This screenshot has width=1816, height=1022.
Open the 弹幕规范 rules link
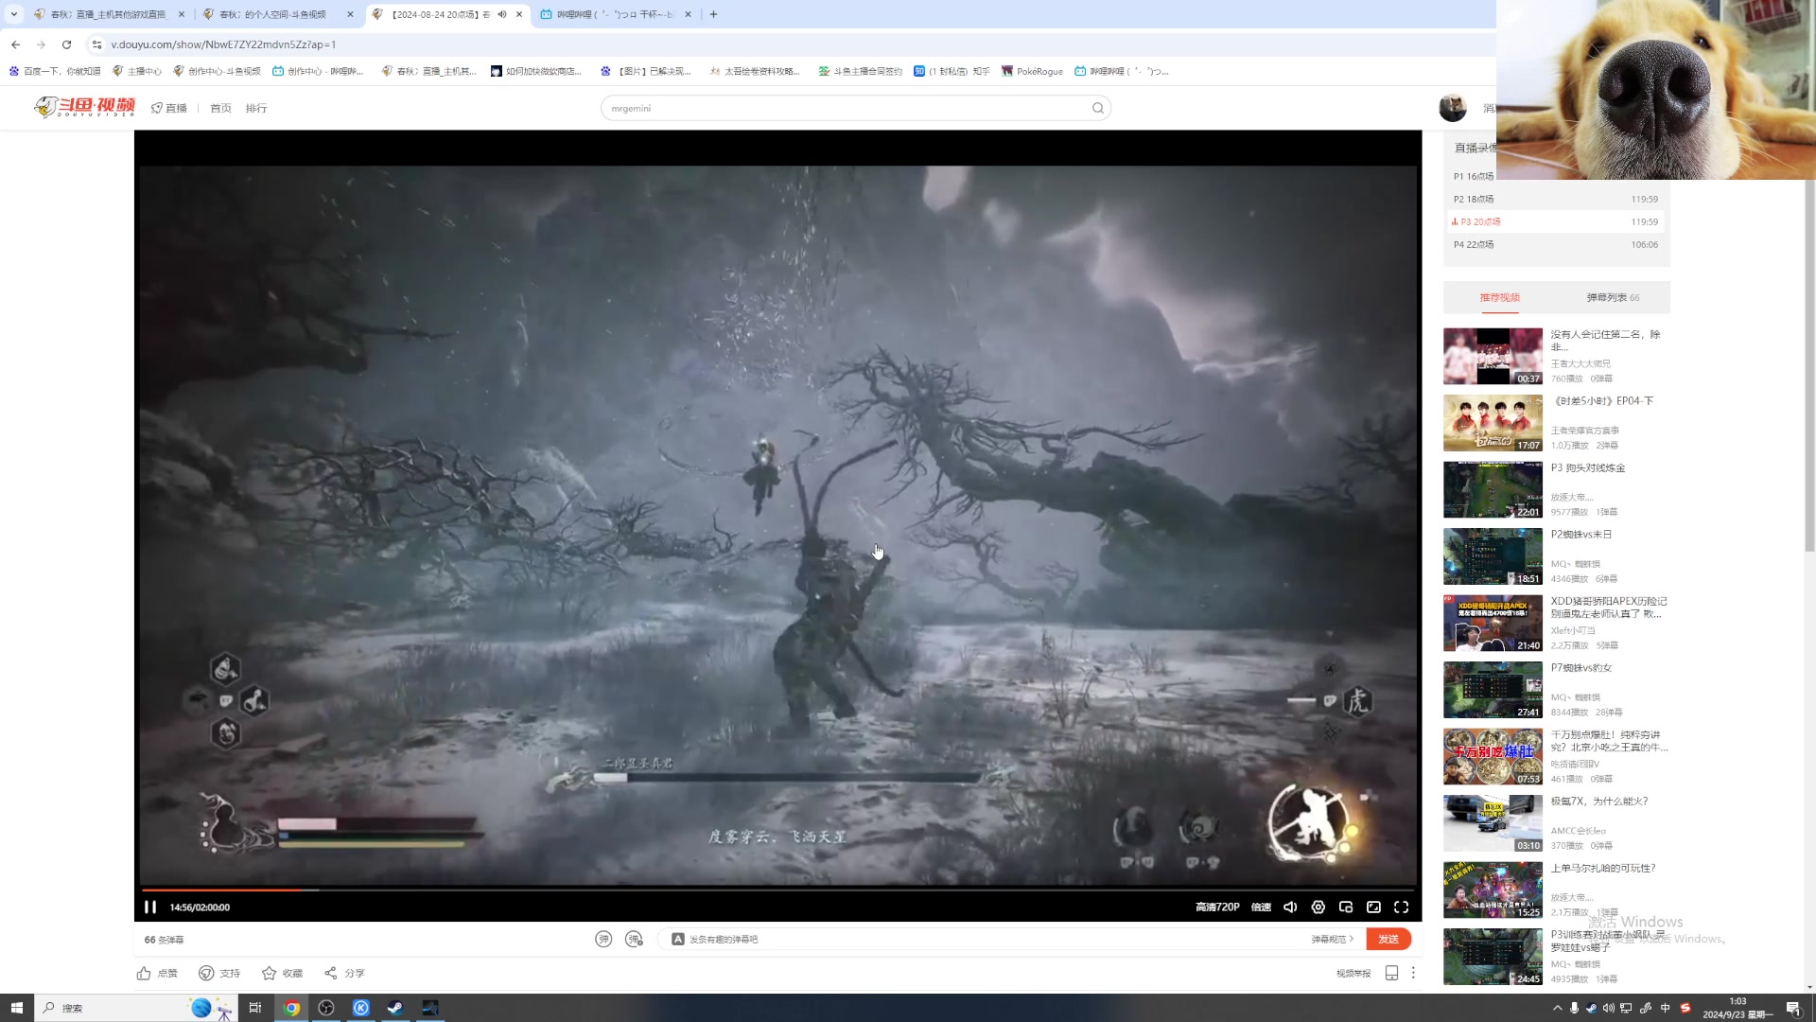pyautogui.click(x=1332, y=939)
